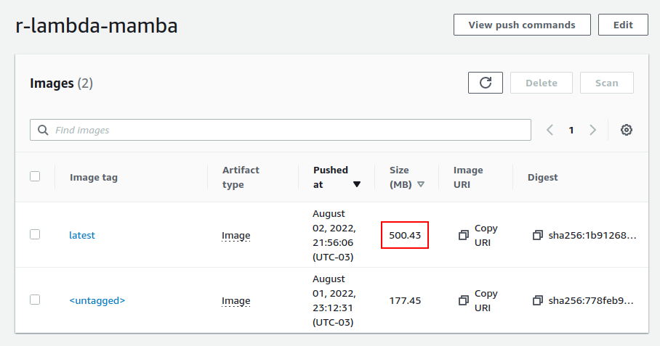Refresh the images list
Viewport: 660px width, 346px height.
(x=486, y=83)
